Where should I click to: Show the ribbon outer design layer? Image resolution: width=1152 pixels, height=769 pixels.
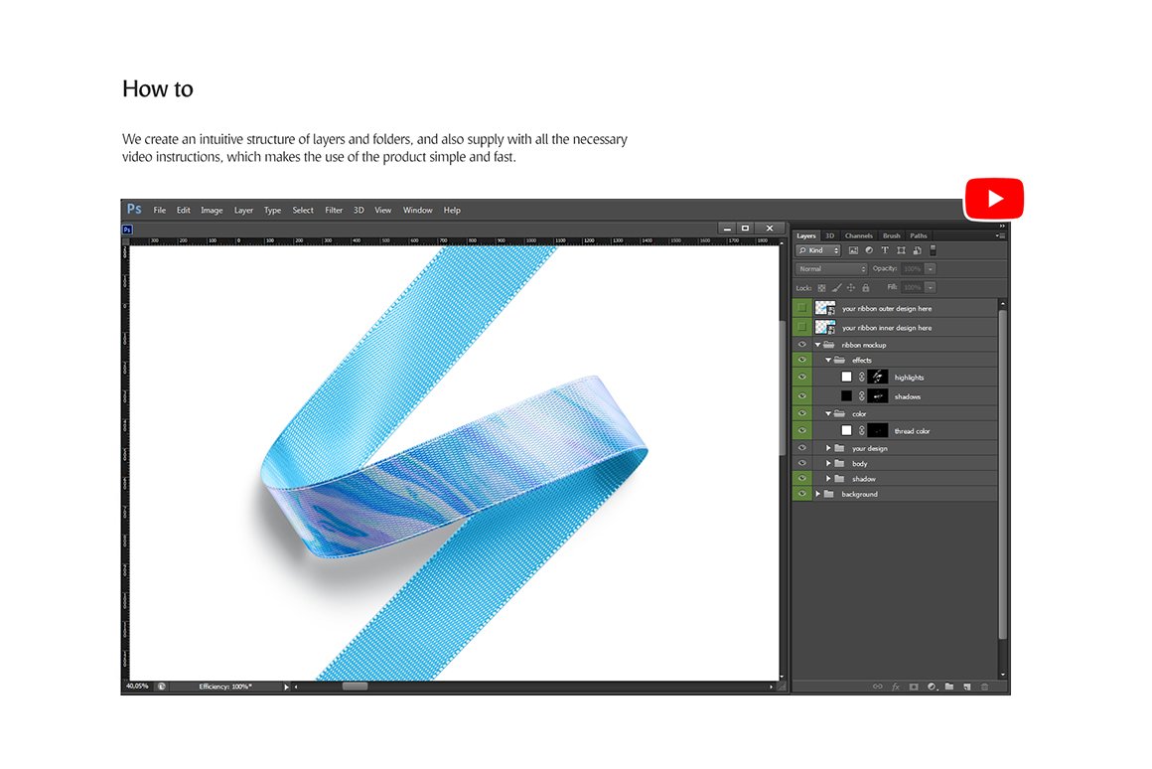pos(802,308)
